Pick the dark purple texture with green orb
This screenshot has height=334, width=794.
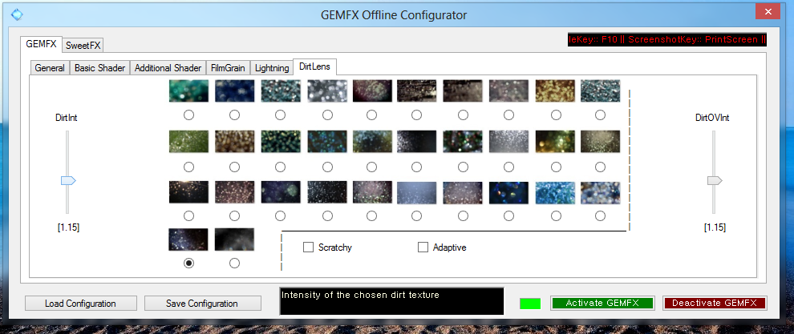coord(281,192)
